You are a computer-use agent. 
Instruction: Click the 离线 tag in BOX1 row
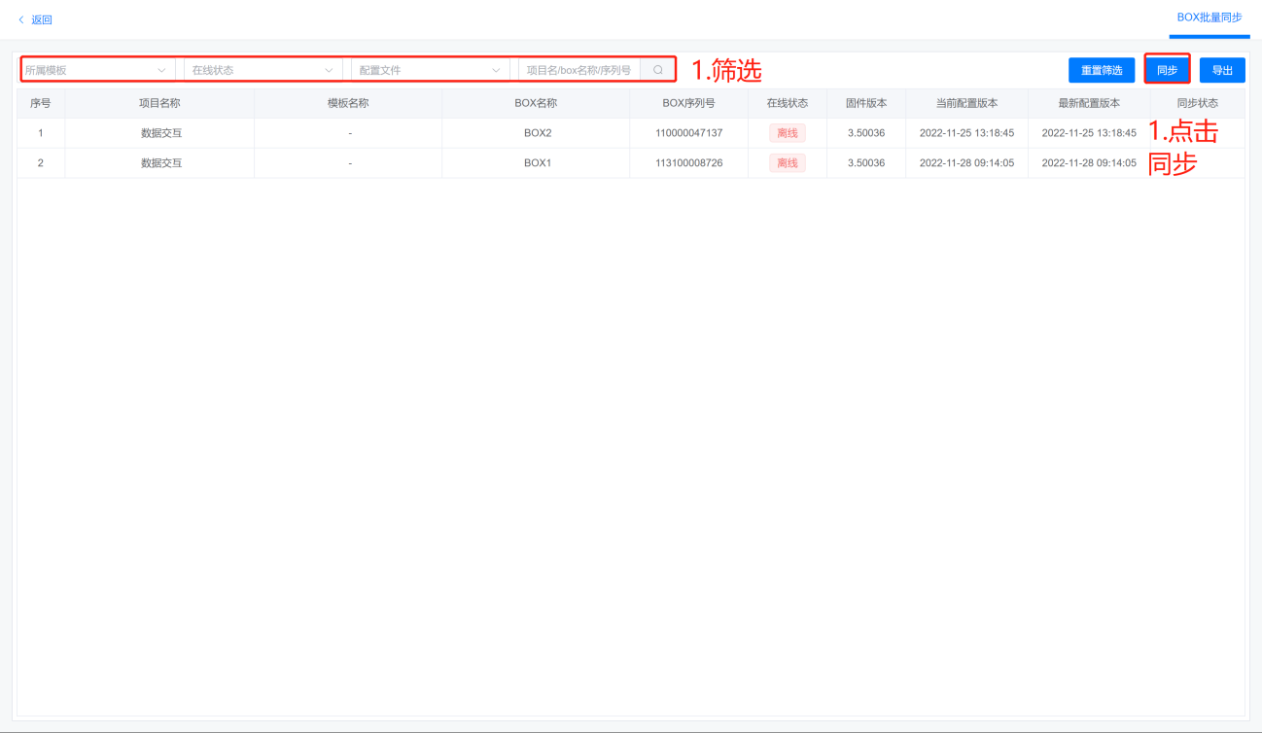[788, 163]
